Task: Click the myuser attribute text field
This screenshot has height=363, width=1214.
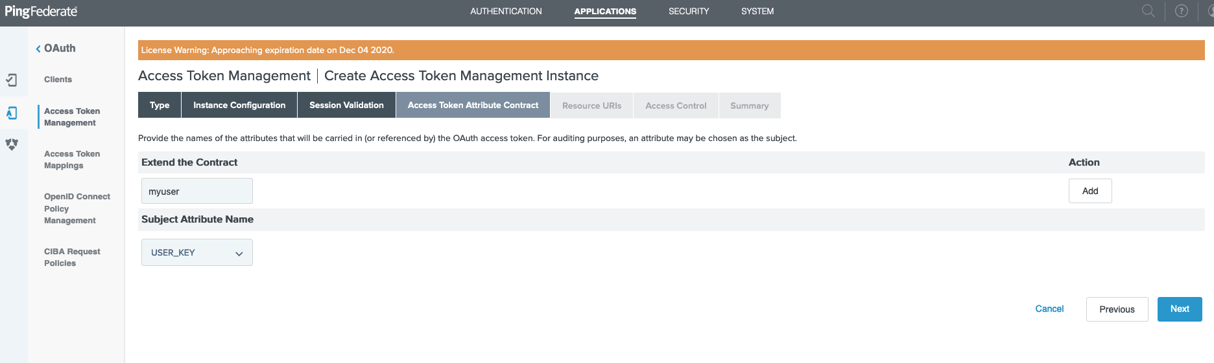Action: (196, 192)
